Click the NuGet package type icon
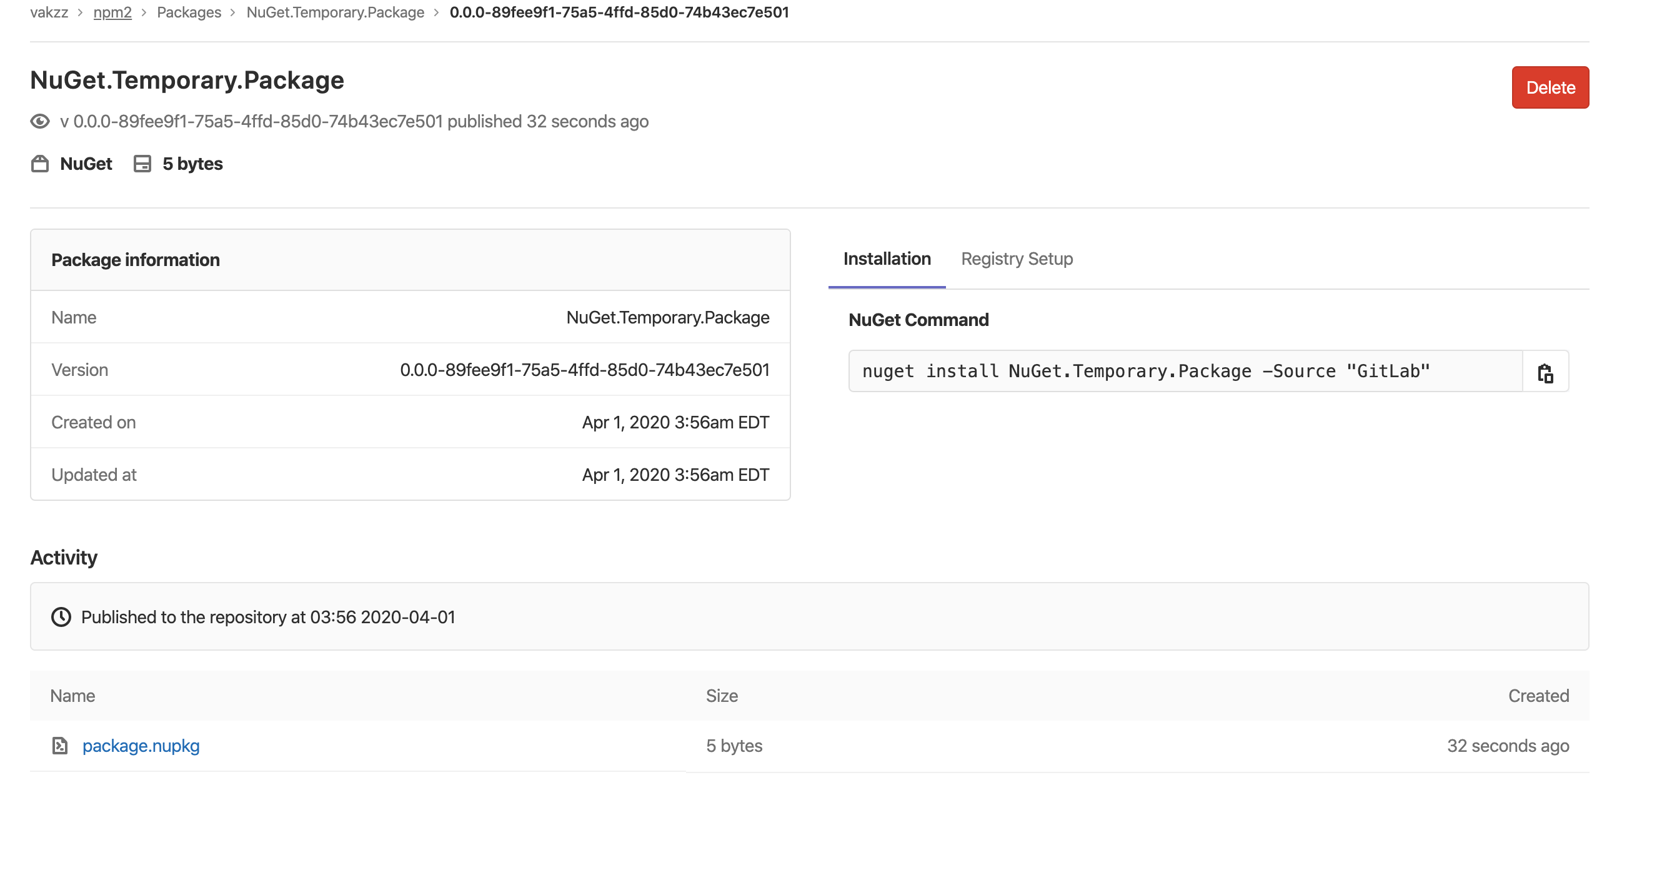 (x=40, y=164)
